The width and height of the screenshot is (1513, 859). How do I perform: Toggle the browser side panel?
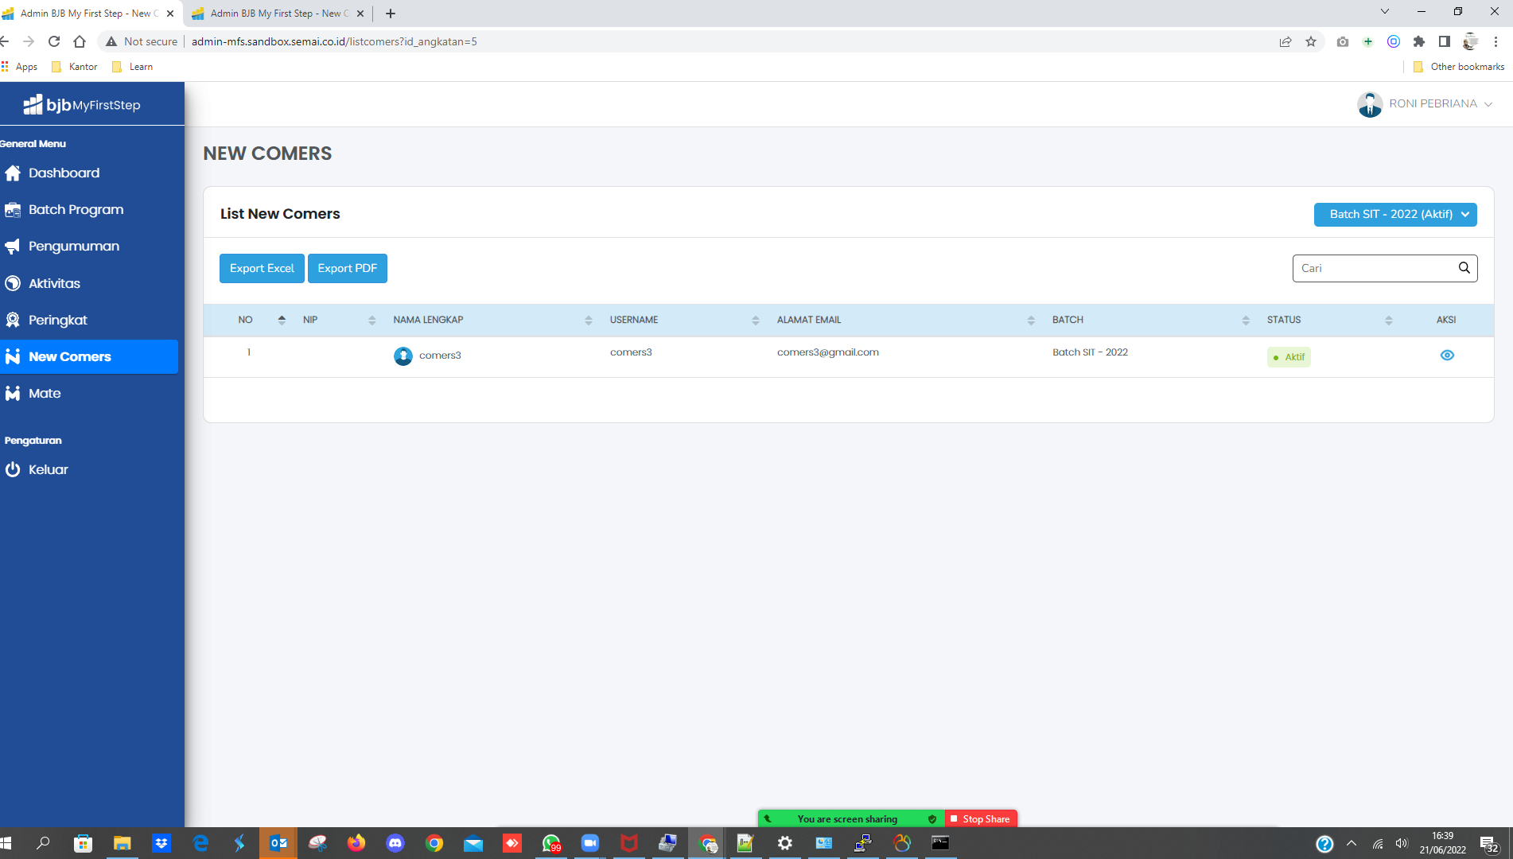click(1445, 41)
